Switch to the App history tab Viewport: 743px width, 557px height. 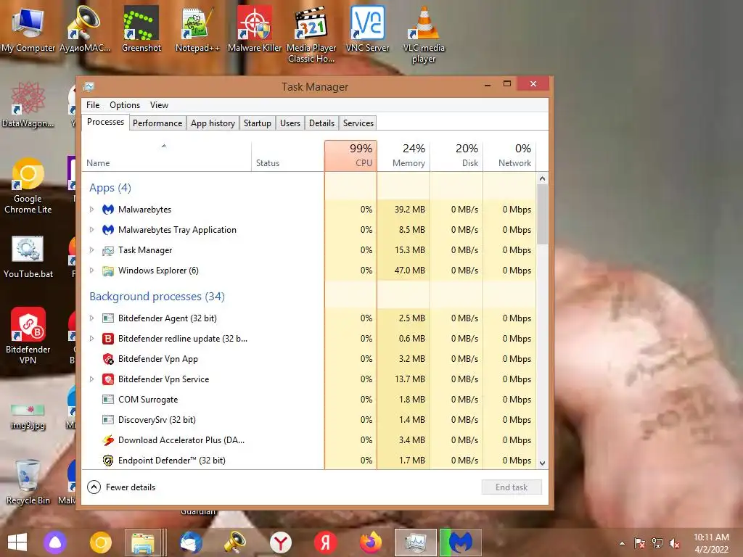213,123
